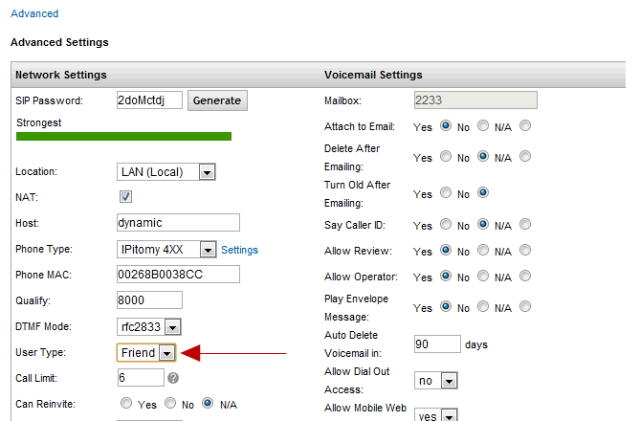Select No for Attach to Email
Viewport: 640px width, 421px height.
pos(483,125)
